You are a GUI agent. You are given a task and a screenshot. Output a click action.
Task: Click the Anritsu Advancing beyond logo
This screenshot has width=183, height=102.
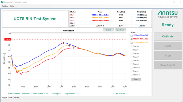point(168,14)
